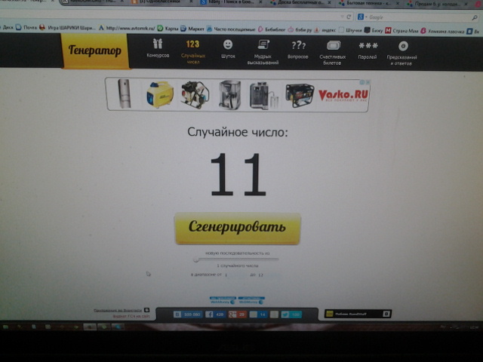The height and width of the screenshot is (362, 483).
Task: Click the Facebook share button 429
Action: (x=215, y=314)
